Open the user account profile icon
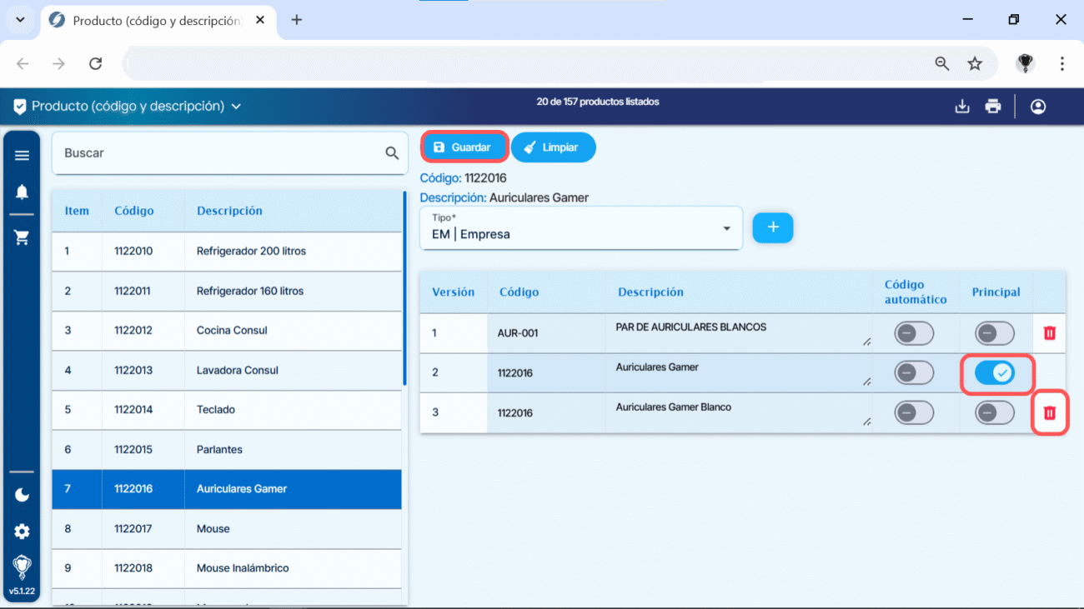Viewport: 1084px width, 609px height. pyautogui.click(x=1038, y=107)
